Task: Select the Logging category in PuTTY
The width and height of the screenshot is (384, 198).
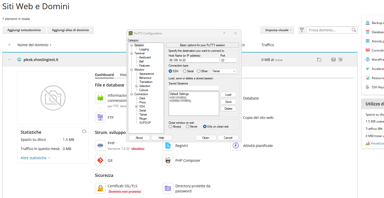Action: [144, 49]
